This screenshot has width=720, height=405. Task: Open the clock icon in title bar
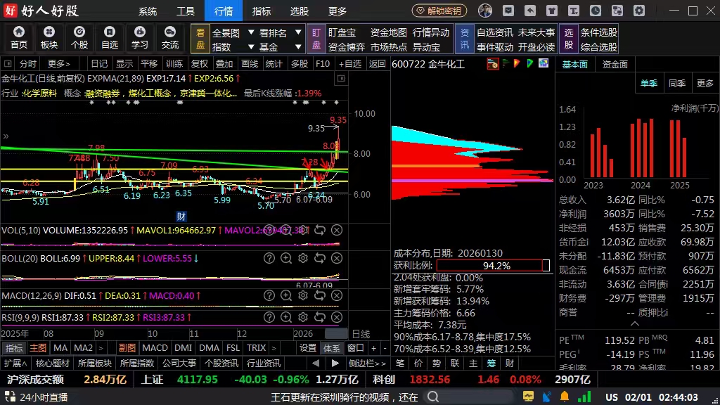click(x=596, y=11)
